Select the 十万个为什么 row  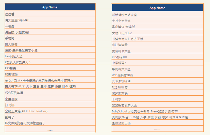[158, 20]
